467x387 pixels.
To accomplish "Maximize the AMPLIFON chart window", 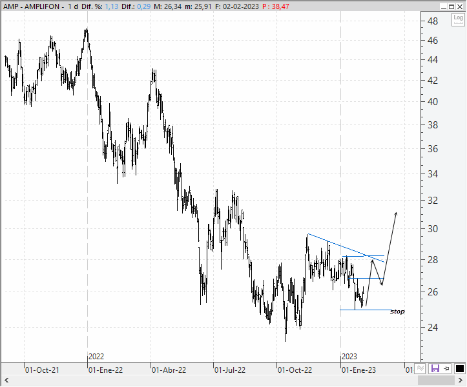I will click(x=451, y=6).
